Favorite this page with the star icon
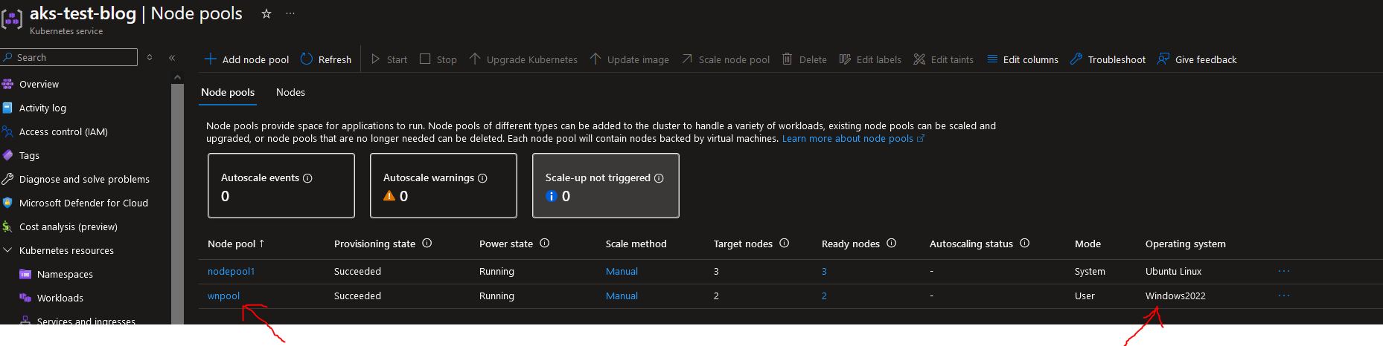Screen dimensions: 1383x346 coord(266,14)
